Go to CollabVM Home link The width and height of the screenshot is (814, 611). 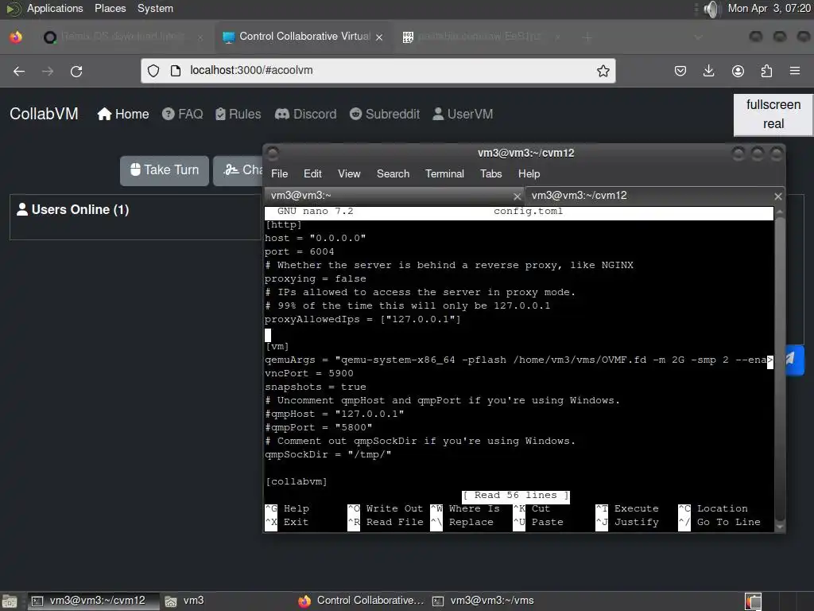tap(123, 115)
